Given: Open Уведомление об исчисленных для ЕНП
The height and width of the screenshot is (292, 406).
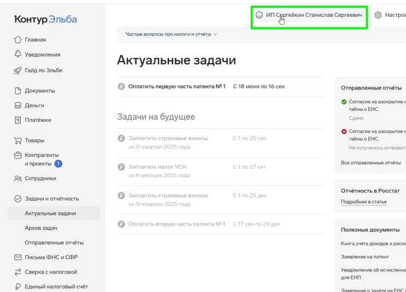Looking at the screenshot, I should [373, 274].
